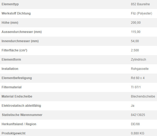Select the Aussendurchmesser (mm) label
This screenshot has width=157, height=136.
tap(22, 32)
